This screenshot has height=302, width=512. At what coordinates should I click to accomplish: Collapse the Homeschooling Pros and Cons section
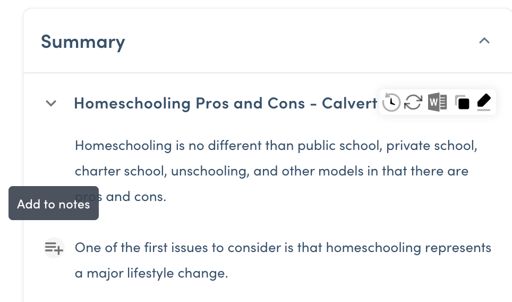click(x=51, y=103)
